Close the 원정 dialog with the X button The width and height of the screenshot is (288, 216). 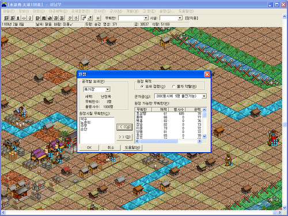[207, 74]
